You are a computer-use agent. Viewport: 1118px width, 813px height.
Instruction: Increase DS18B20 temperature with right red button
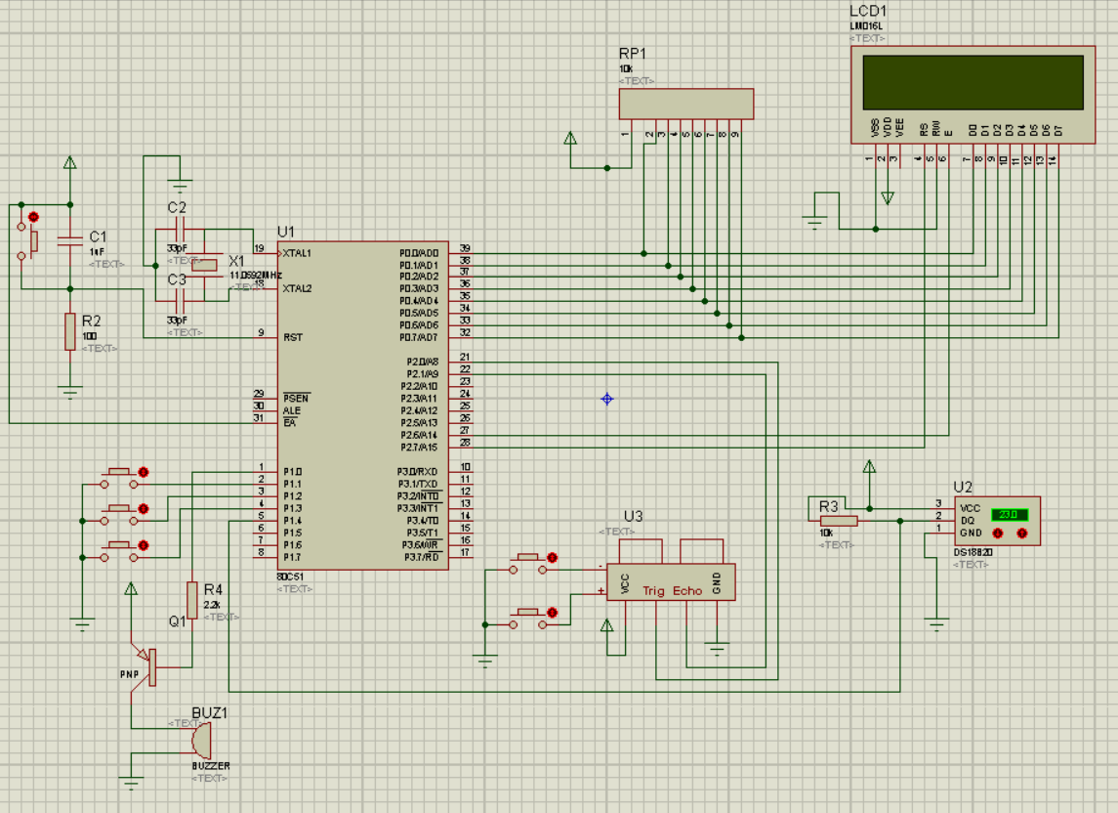pyautogui.click(x=1022, y=534)
